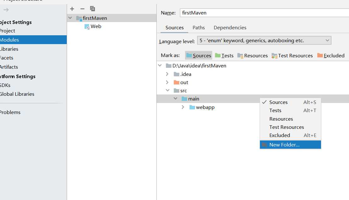The image size is (349, 200).
Task: Switch to the Paths tab
Action: [199, 28]
